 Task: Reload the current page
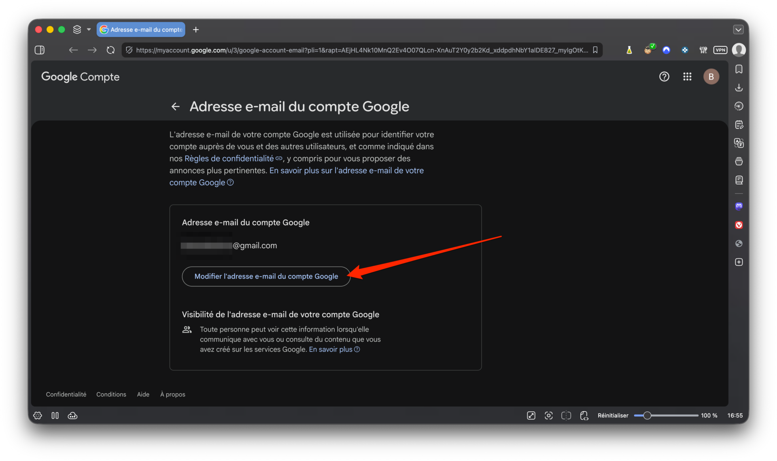(110, 50)
